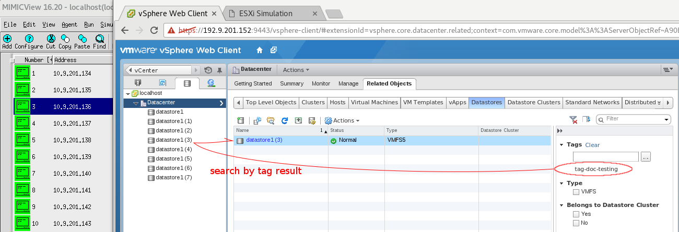Select agent 8 icon at 10.9.201.141
Screen dimensions: 679x232
tap(22, 190)
